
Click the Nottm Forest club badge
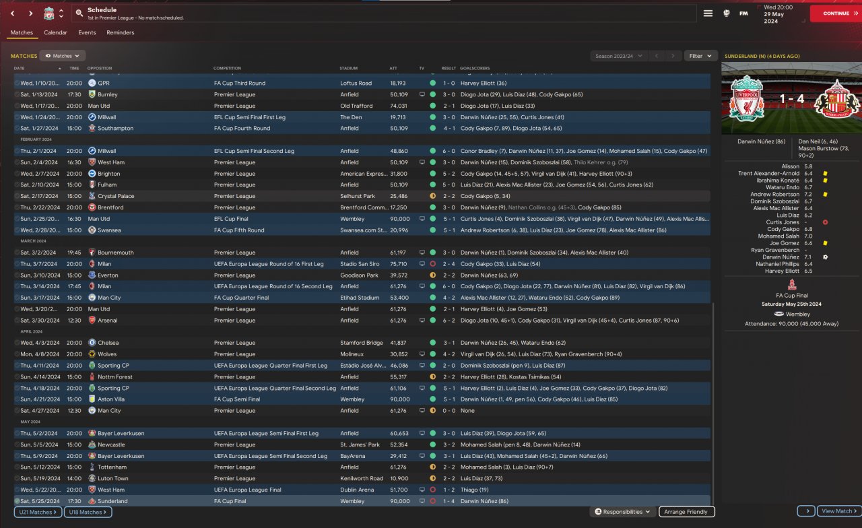pyautogui.click(x=92, y=377)
